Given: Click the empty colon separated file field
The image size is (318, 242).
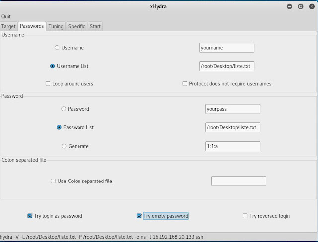Looking at the screenshot, I should click(x=238, y=181).
